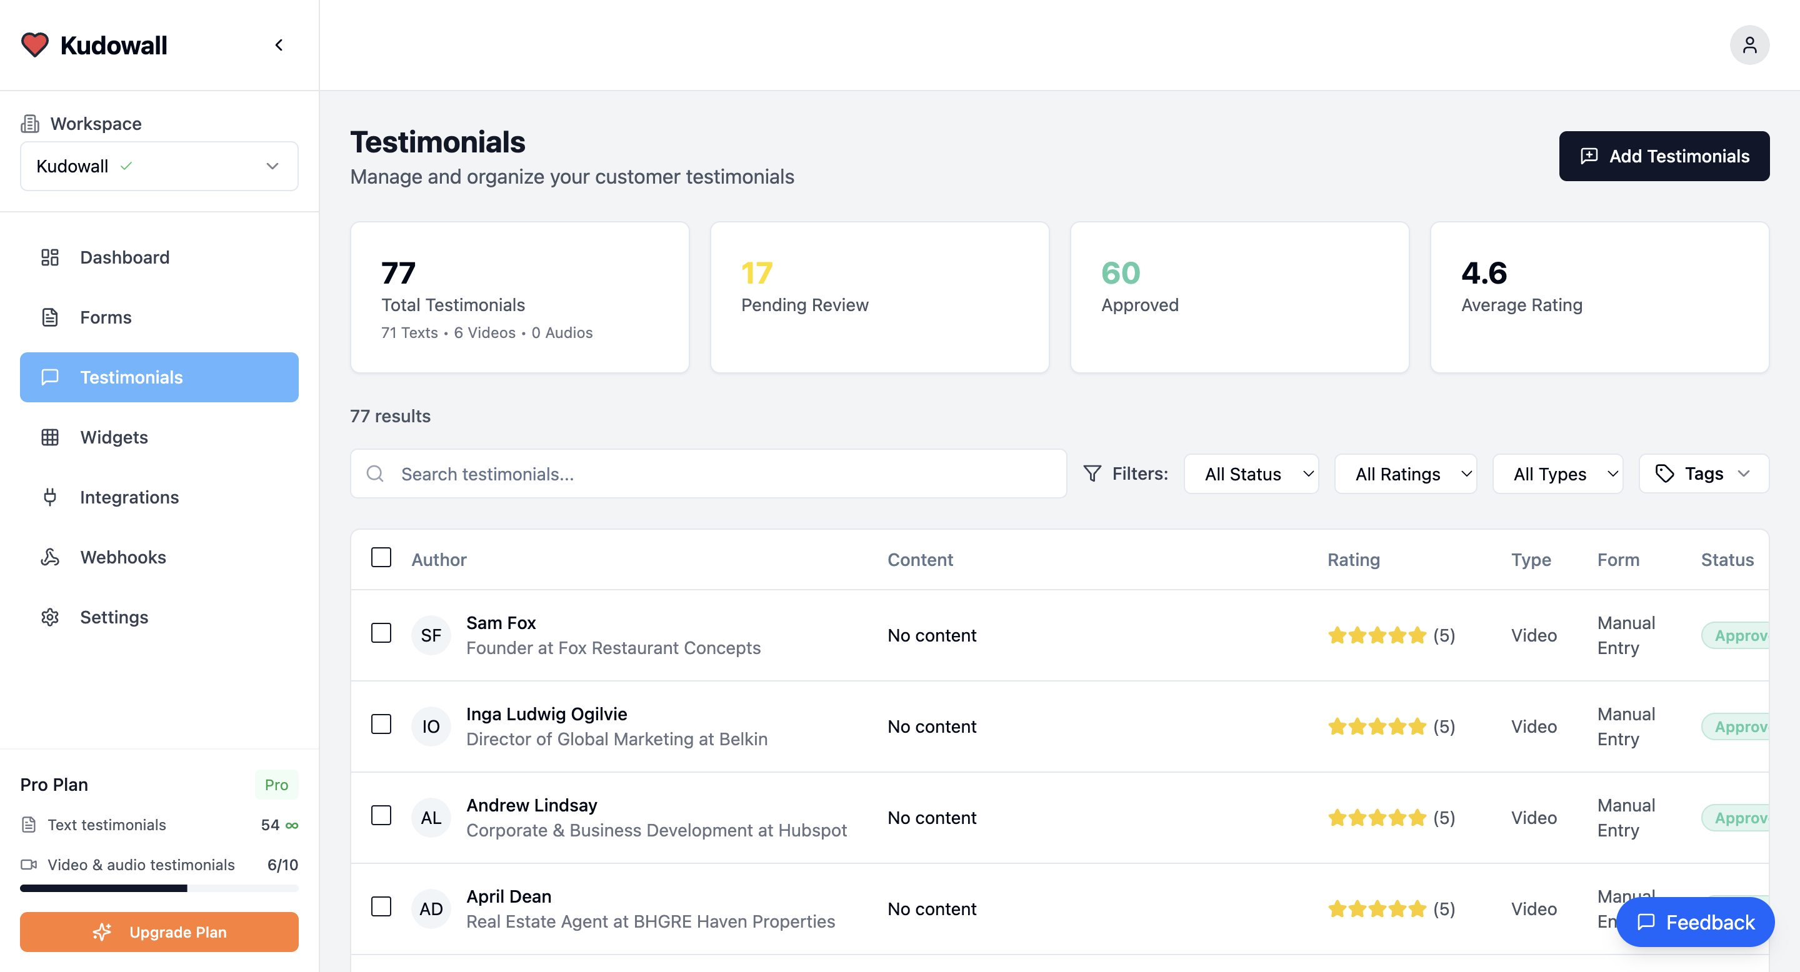
Task: Click the AD avatar for April Dean
Action: click(431, 909)
